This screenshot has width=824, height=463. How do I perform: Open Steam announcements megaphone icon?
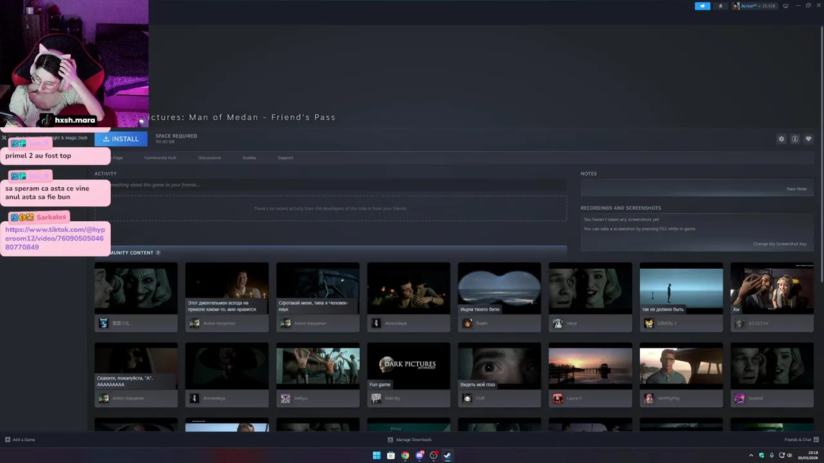click(x=702, y=6)
